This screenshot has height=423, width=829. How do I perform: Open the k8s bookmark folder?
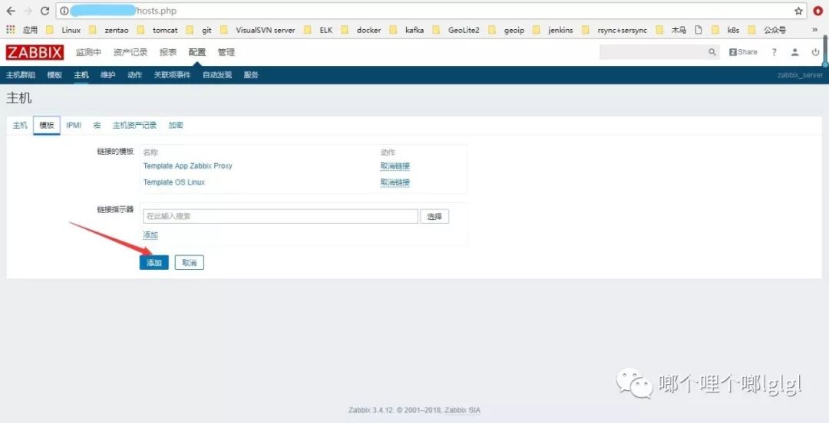click(726, 30)
